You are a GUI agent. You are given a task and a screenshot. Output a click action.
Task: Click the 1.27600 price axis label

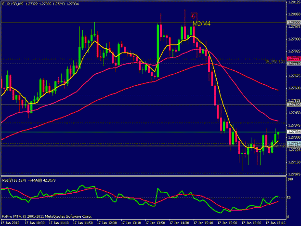point(294,88)
